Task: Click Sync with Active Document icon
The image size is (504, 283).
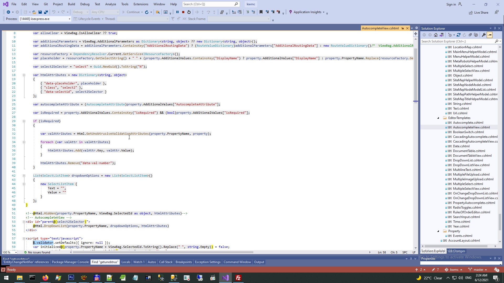Action: (459, 35)
